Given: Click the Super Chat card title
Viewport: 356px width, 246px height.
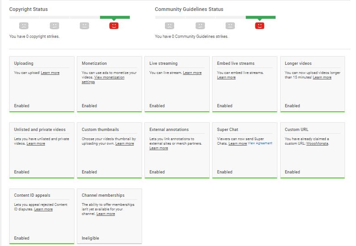Looking at the screenshot, I should [x=228, y=130].
